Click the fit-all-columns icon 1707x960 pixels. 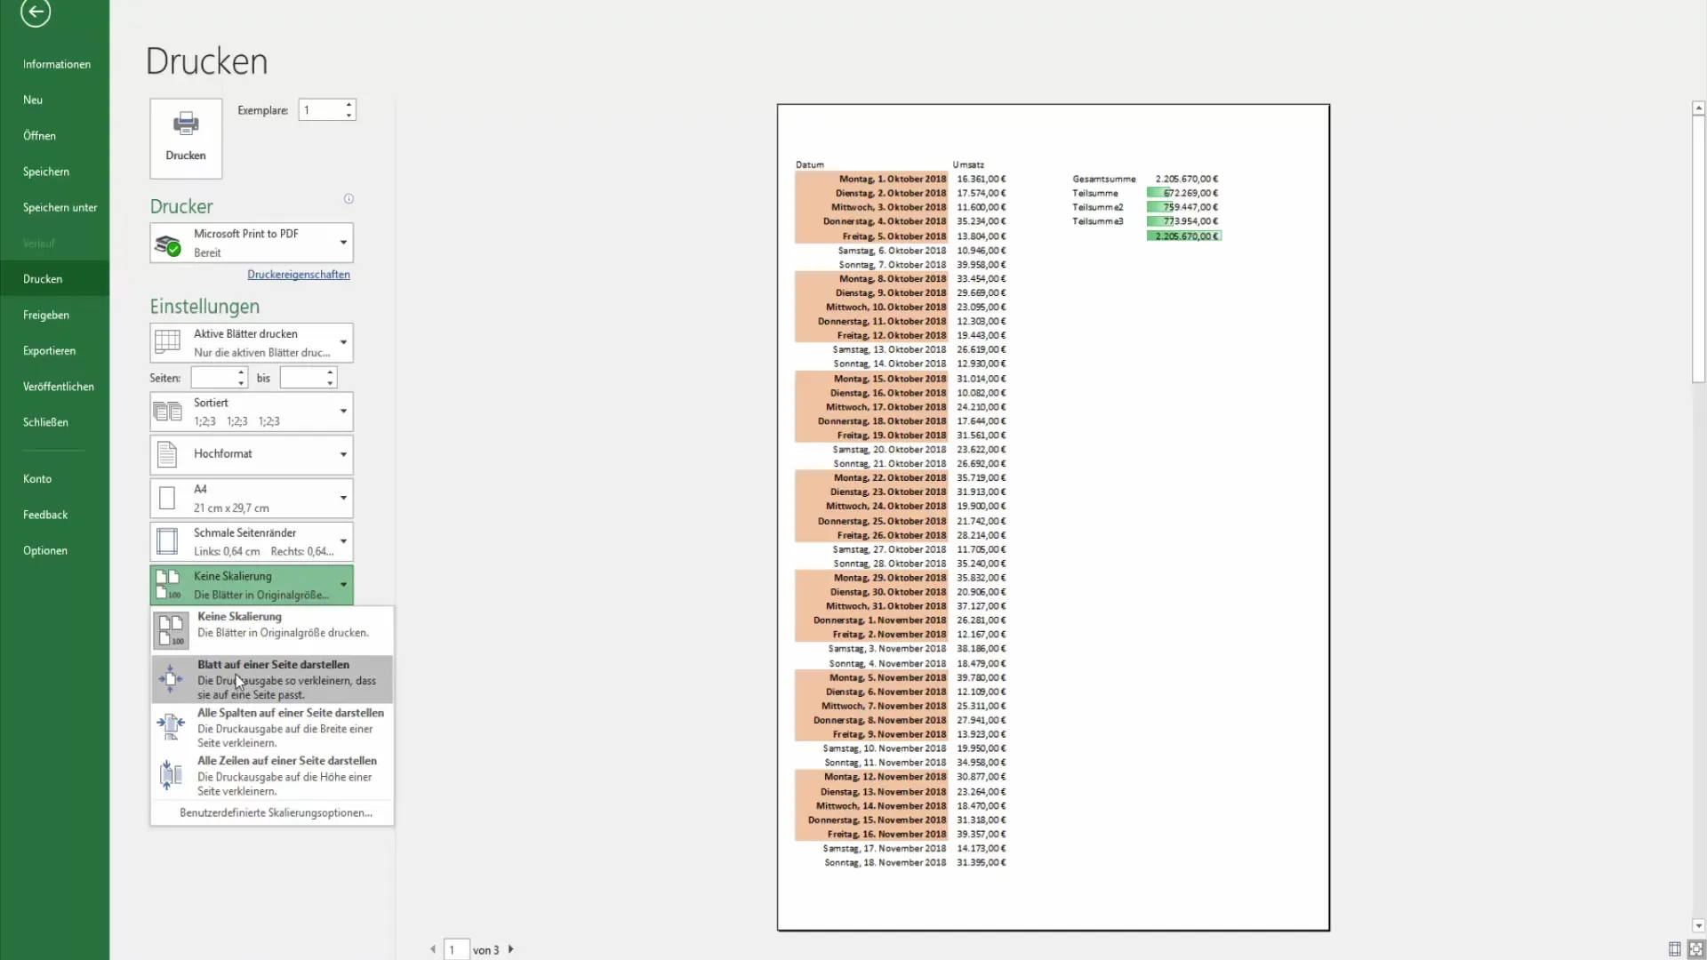click(171, 726)
